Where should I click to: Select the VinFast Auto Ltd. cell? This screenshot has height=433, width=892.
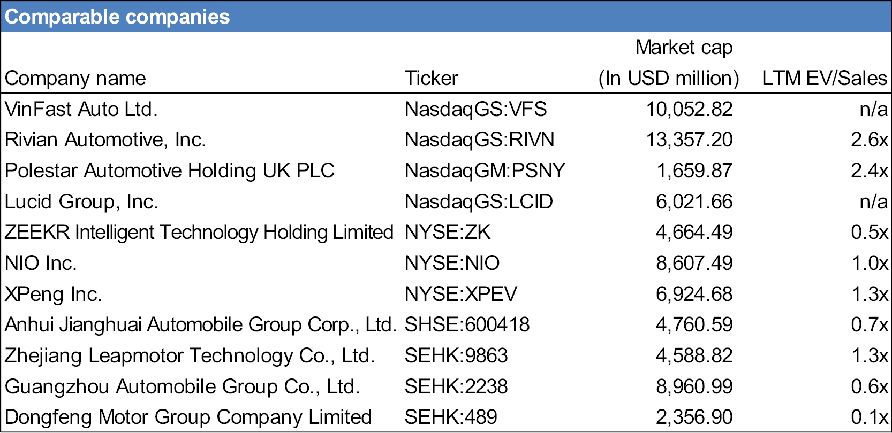[x=81, y=109]
